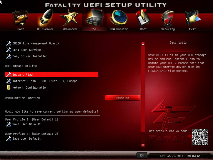The height and width of the screenshot is (160, 213).
Task: Click folder icon beside Network Configuration
Action: coord(9,87)
